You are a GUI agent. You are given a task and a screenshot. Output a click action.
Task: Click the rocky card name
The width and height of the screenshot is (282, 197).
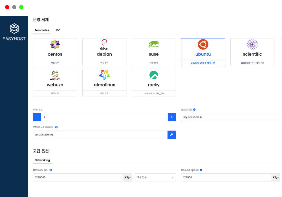[x=154, y=85]
